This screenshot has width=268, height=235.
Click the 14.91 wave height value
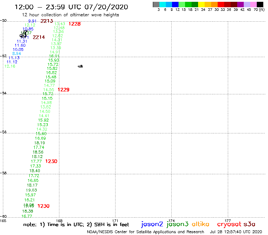55,52
